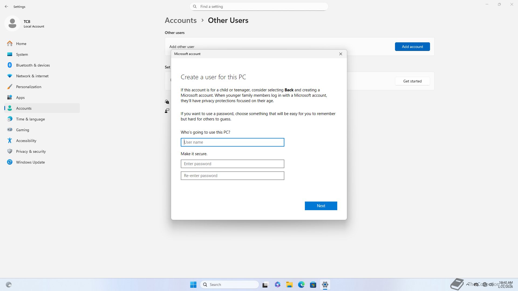
Task: Open Apps settings category
Action: pos(20,98)
